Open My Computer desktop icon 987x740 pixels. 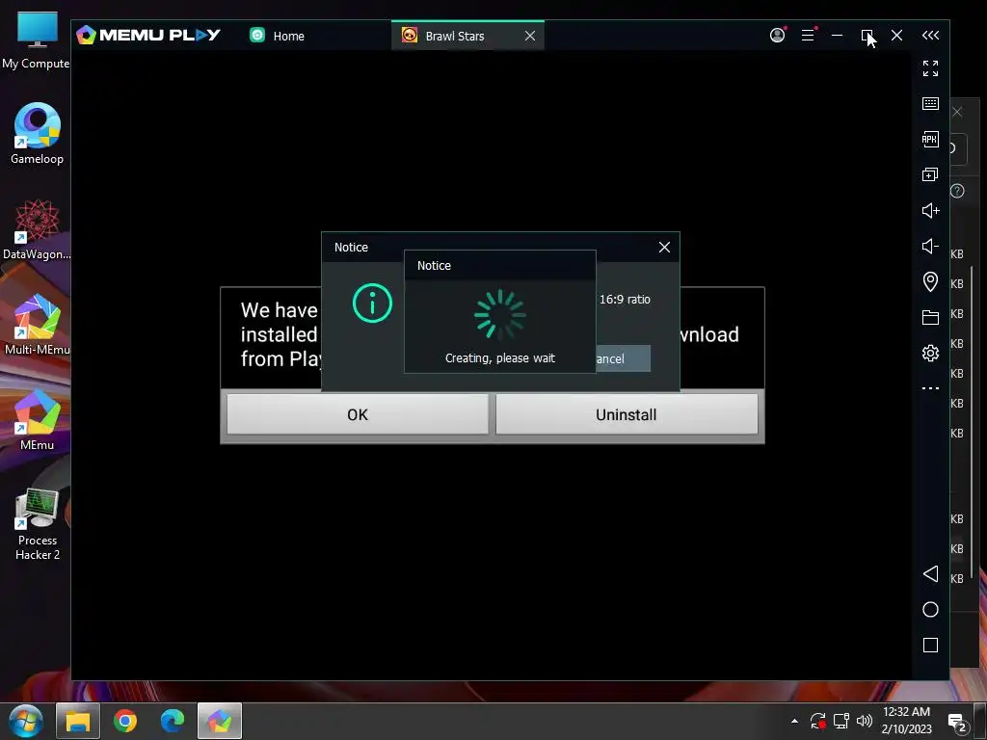point(37,40)
